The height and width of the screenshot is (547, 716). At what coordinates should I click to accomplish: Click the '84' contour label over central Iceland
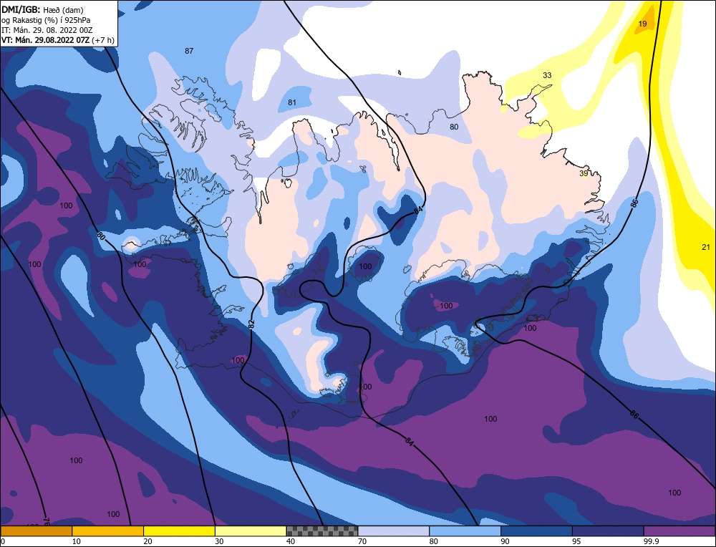tap(418, 210)
